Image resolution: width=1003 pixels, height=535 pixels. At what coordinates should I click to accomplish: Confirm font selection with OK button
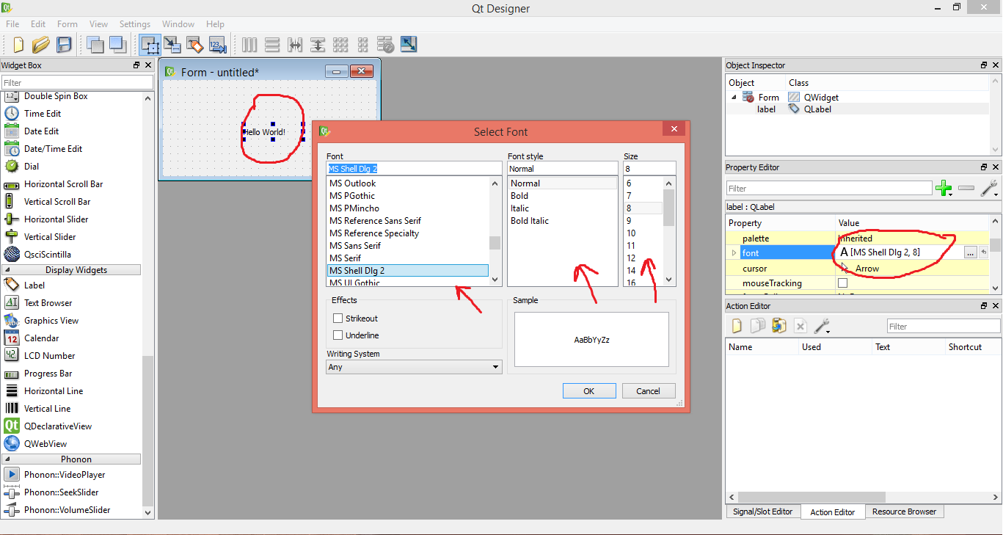589,390
